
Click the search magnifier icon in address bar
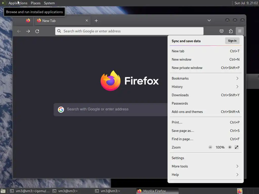(x=59, y=31)
